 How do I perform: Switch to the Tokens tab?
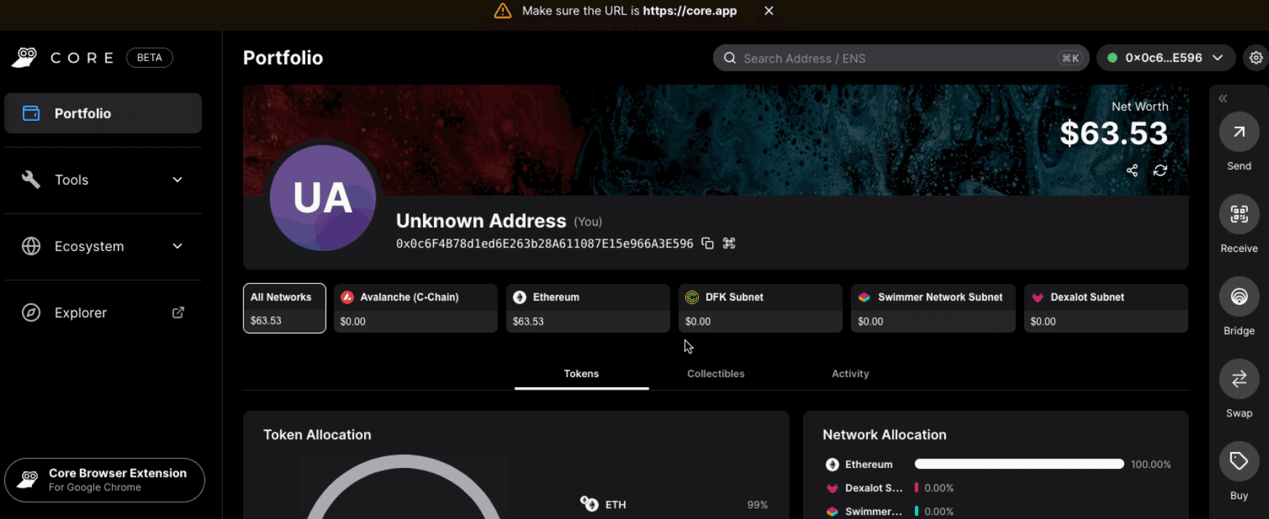coord(581,373)
